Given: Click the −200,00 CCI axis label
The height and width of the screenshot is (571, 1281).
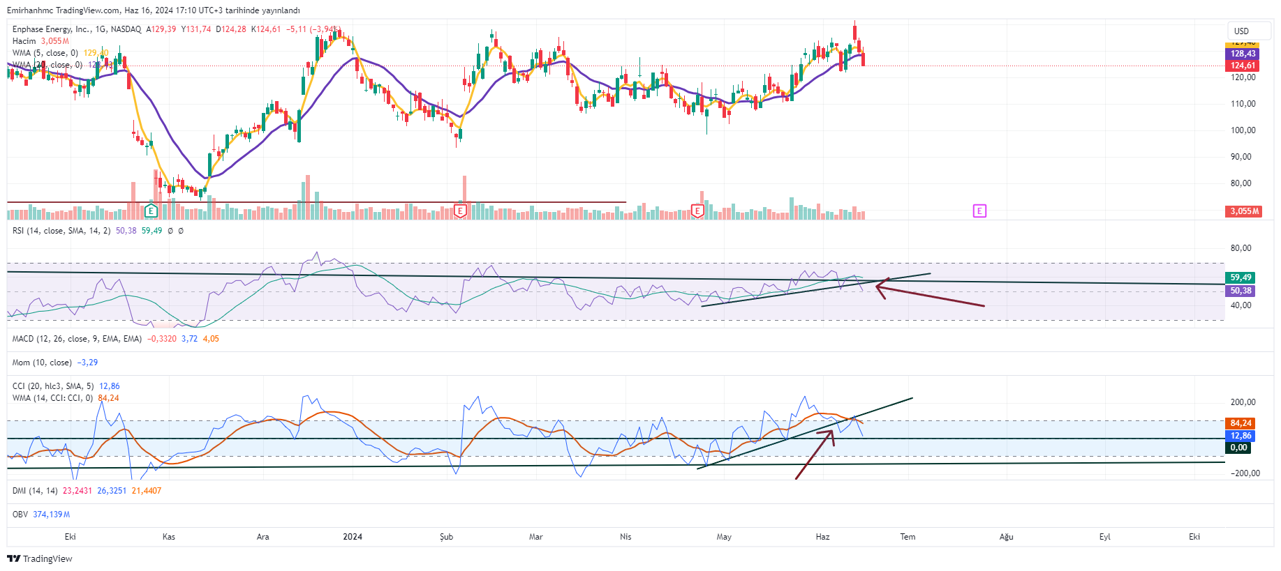Looking at the screenshot, I should point(1245,473).
